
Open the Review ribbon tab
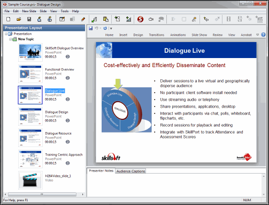(x=218, y=35)
